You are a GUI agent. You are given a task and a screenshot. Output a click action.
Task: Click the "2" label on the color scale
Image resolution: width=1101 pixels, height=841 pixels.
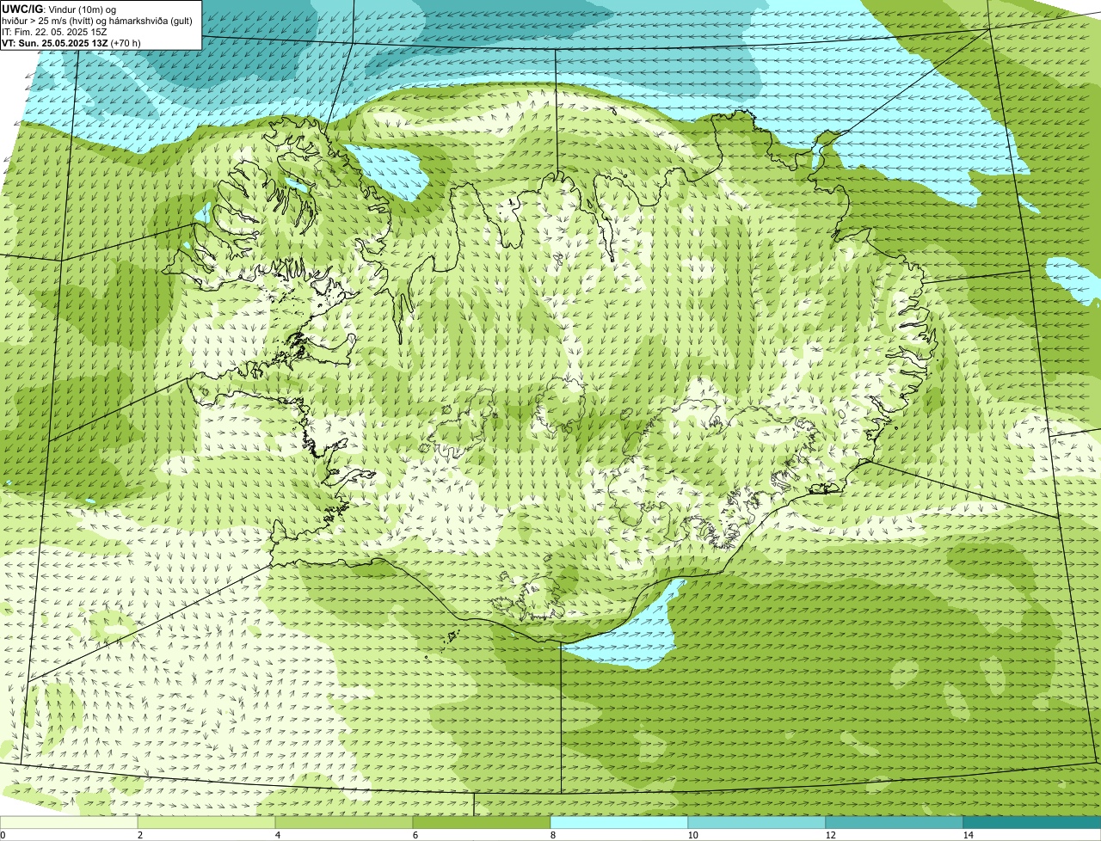139,835
